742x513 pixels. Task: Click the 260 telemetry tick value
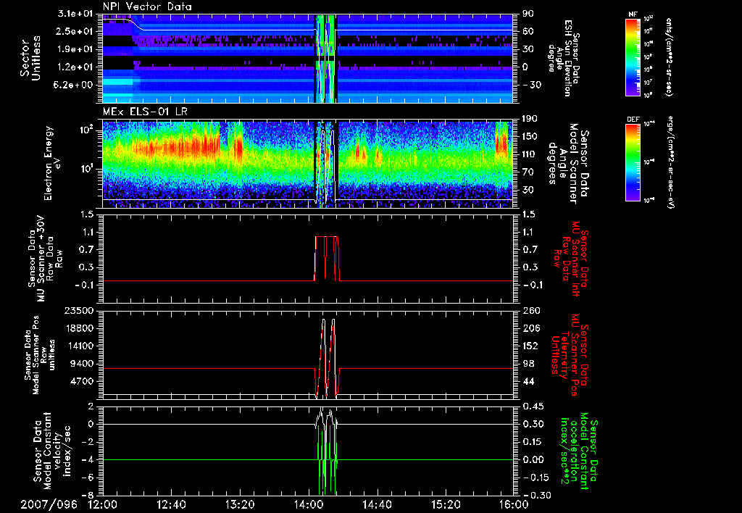coord(531,311)
